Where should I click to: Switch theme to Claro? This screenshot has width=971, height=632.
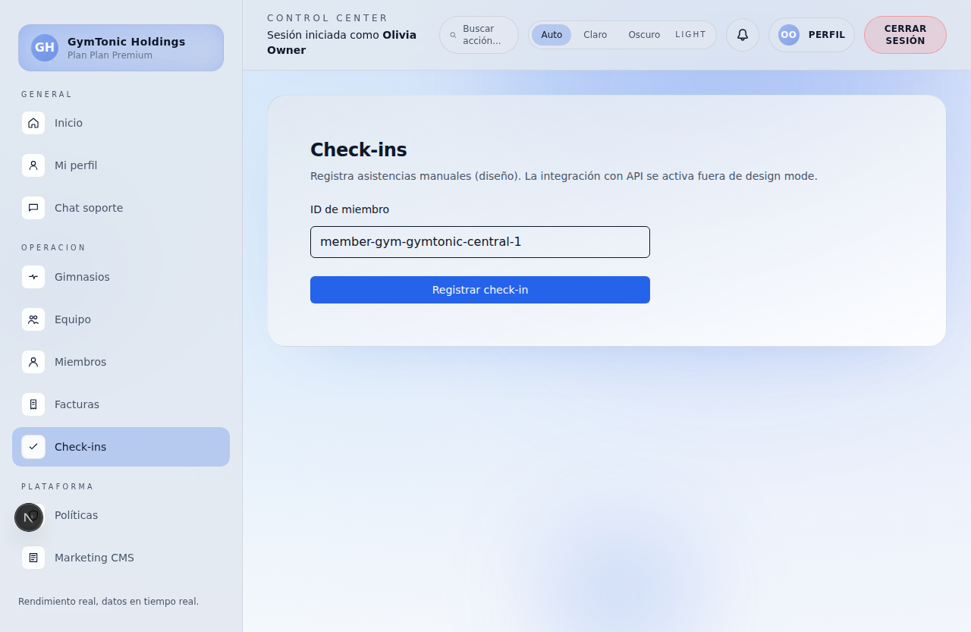pyautogui.click(x=595, y=34)
